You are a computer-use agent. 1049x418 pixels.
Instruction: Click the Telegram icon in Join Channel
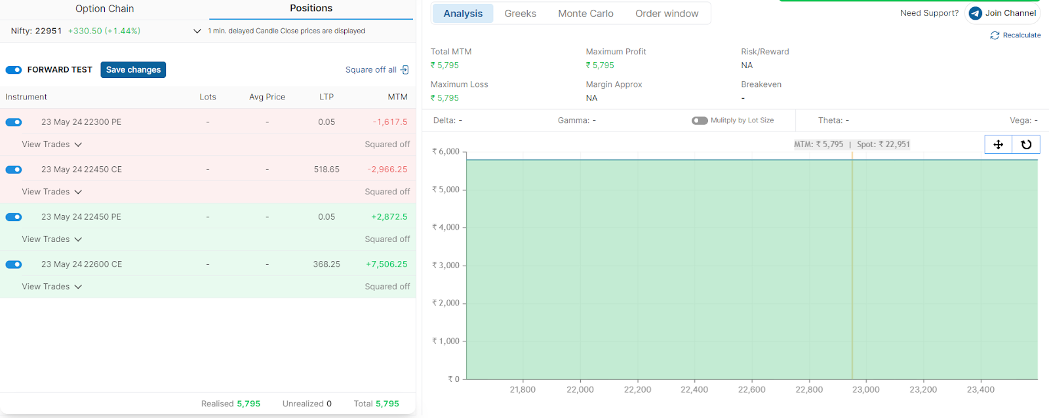[975, 13]
